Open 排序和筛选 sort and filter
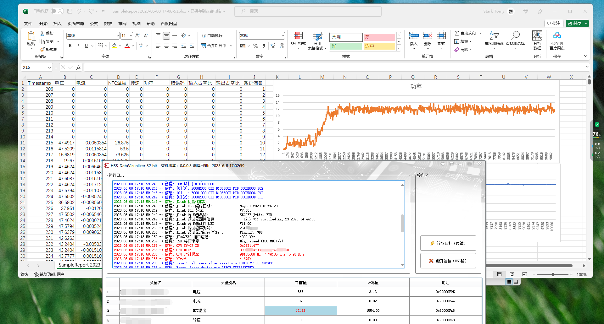Image resolution: width=604 pixels, height=324 pixels. pyautogui.click(x=494, y=40)
